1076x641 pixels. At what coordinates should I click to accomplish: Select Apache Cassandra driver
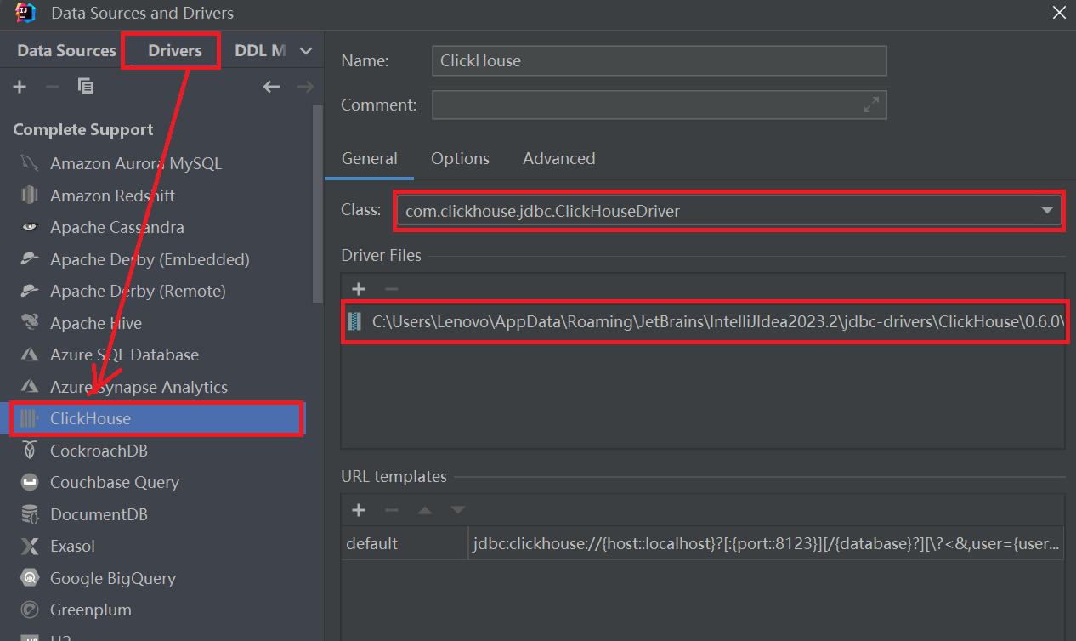point(117,227)
